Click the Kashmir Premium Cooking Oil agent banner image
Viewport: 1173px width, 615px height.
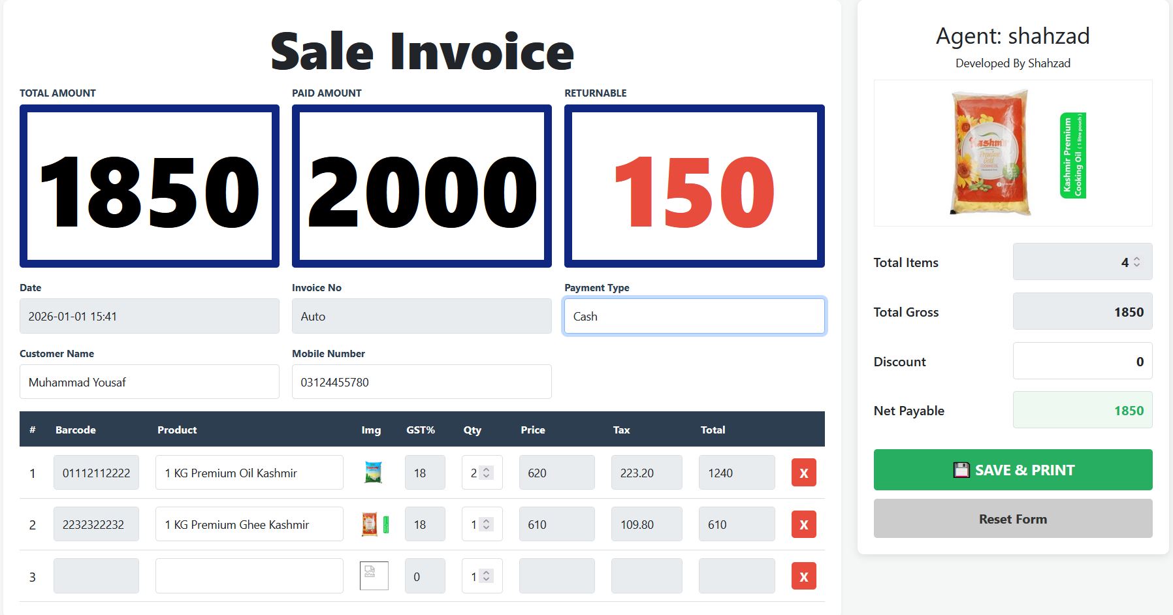click(1013, 153)
